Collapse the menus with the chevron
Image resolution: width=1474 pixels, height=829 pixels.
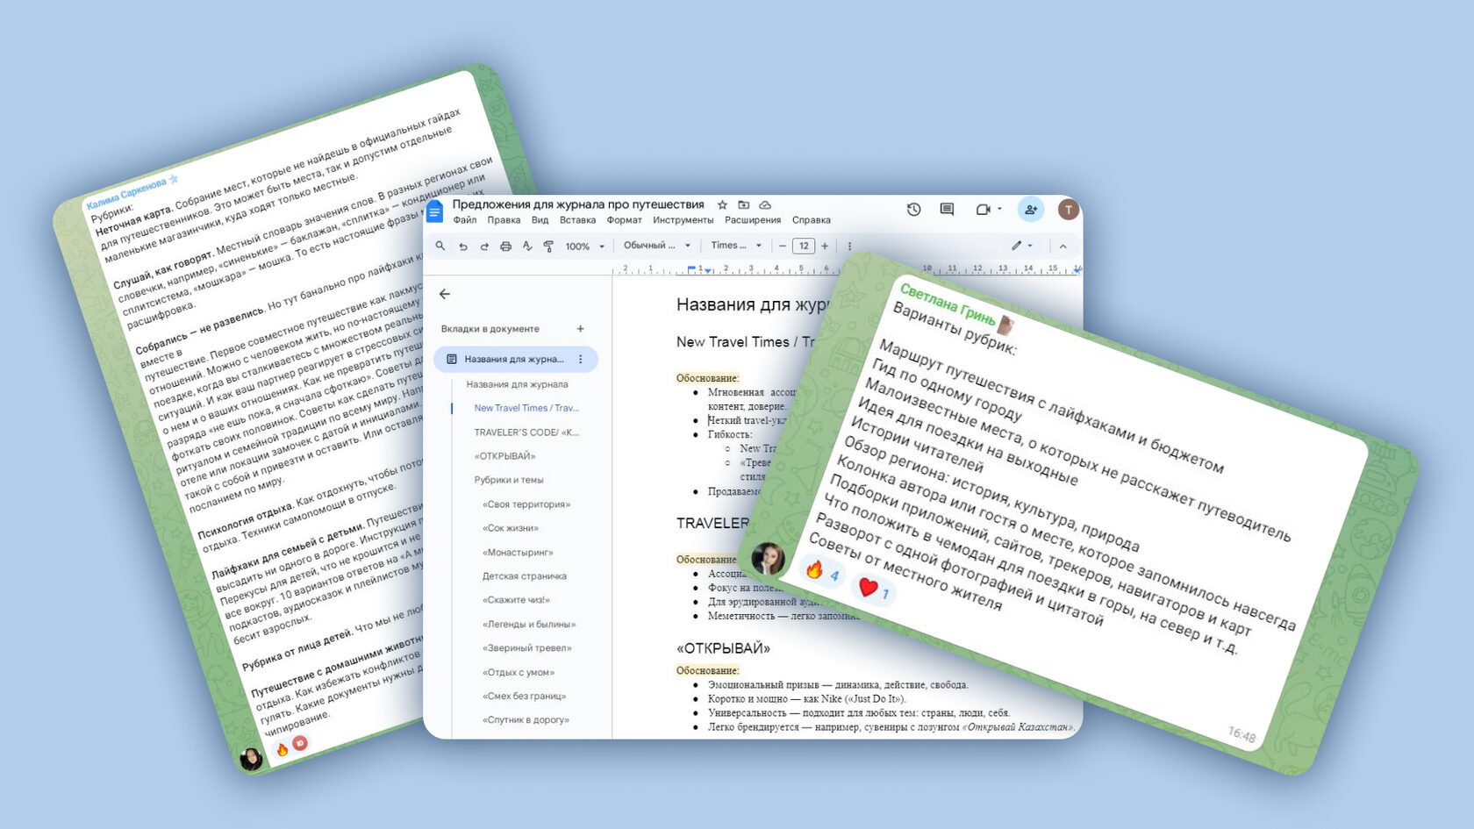pos(1063,247)
